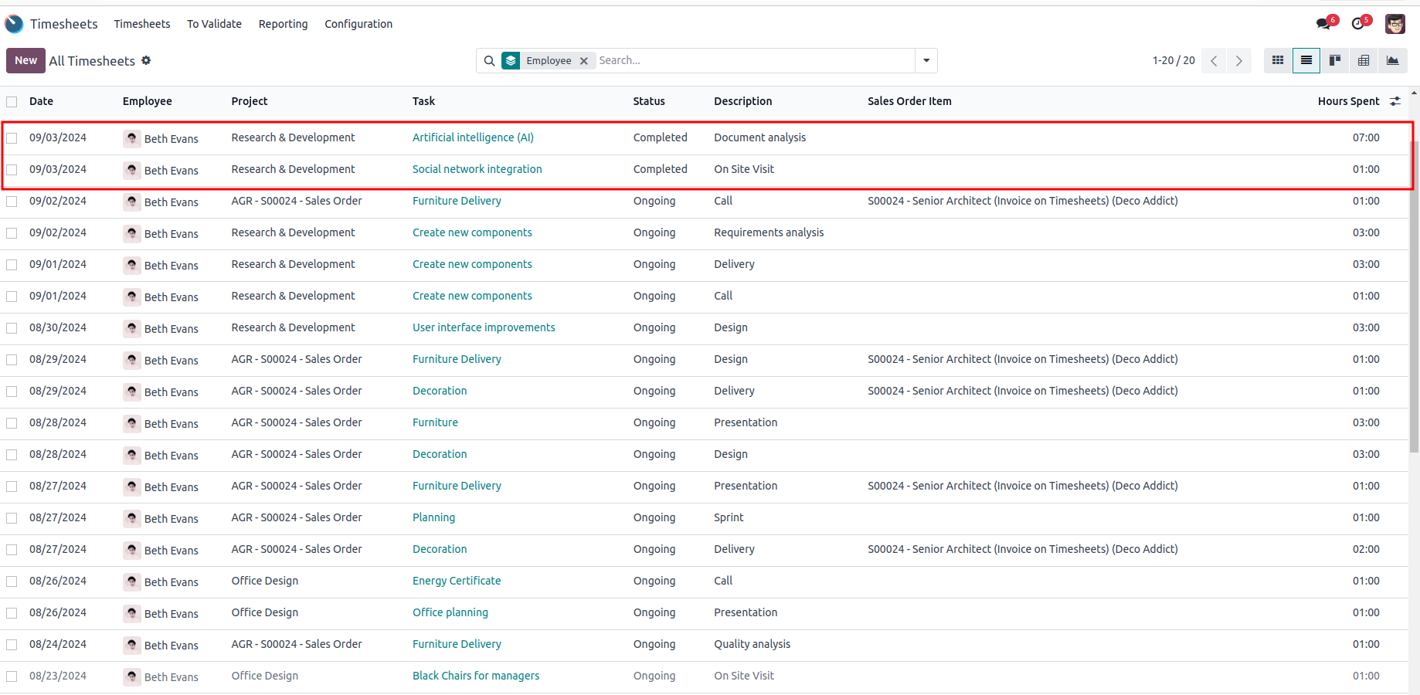
Task: Check the Artificial intelligence (AI) row checkbox
Action: 12,138
